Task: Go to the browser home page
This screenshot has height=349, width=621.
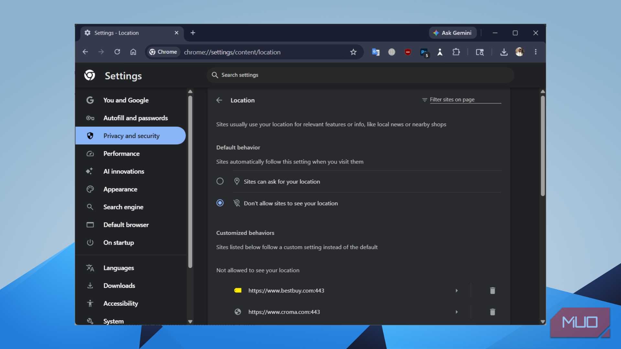Action: click(x=133, y=52)
